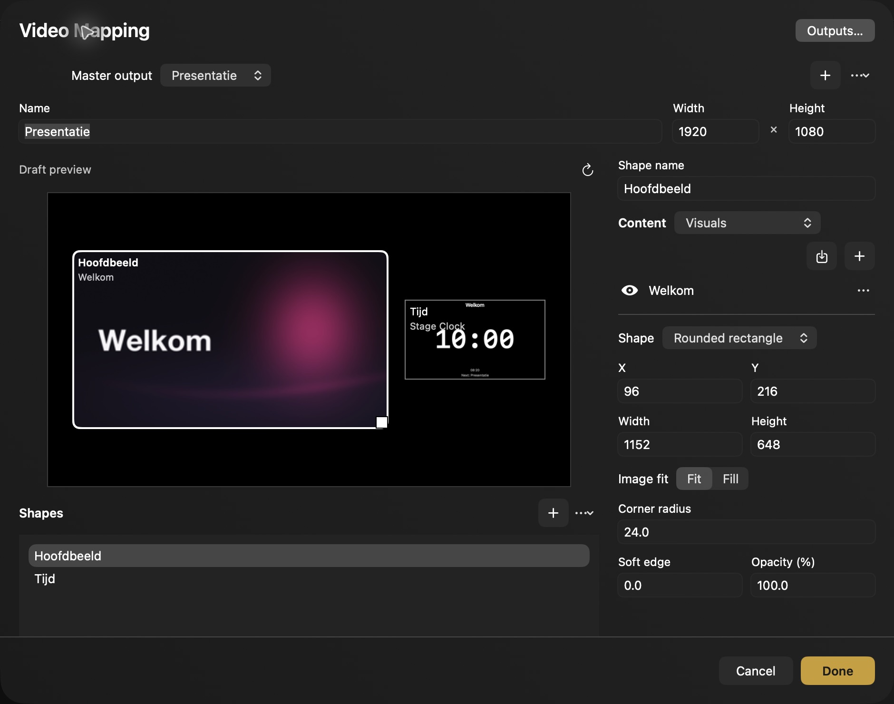Screen dimensions: 894x704
Task: Add a new shape in Shapes section
Action: [553, 513]
